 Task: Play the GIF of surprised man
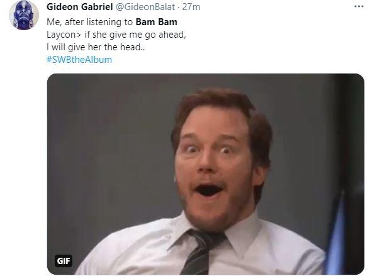click(x=206, y=174)
